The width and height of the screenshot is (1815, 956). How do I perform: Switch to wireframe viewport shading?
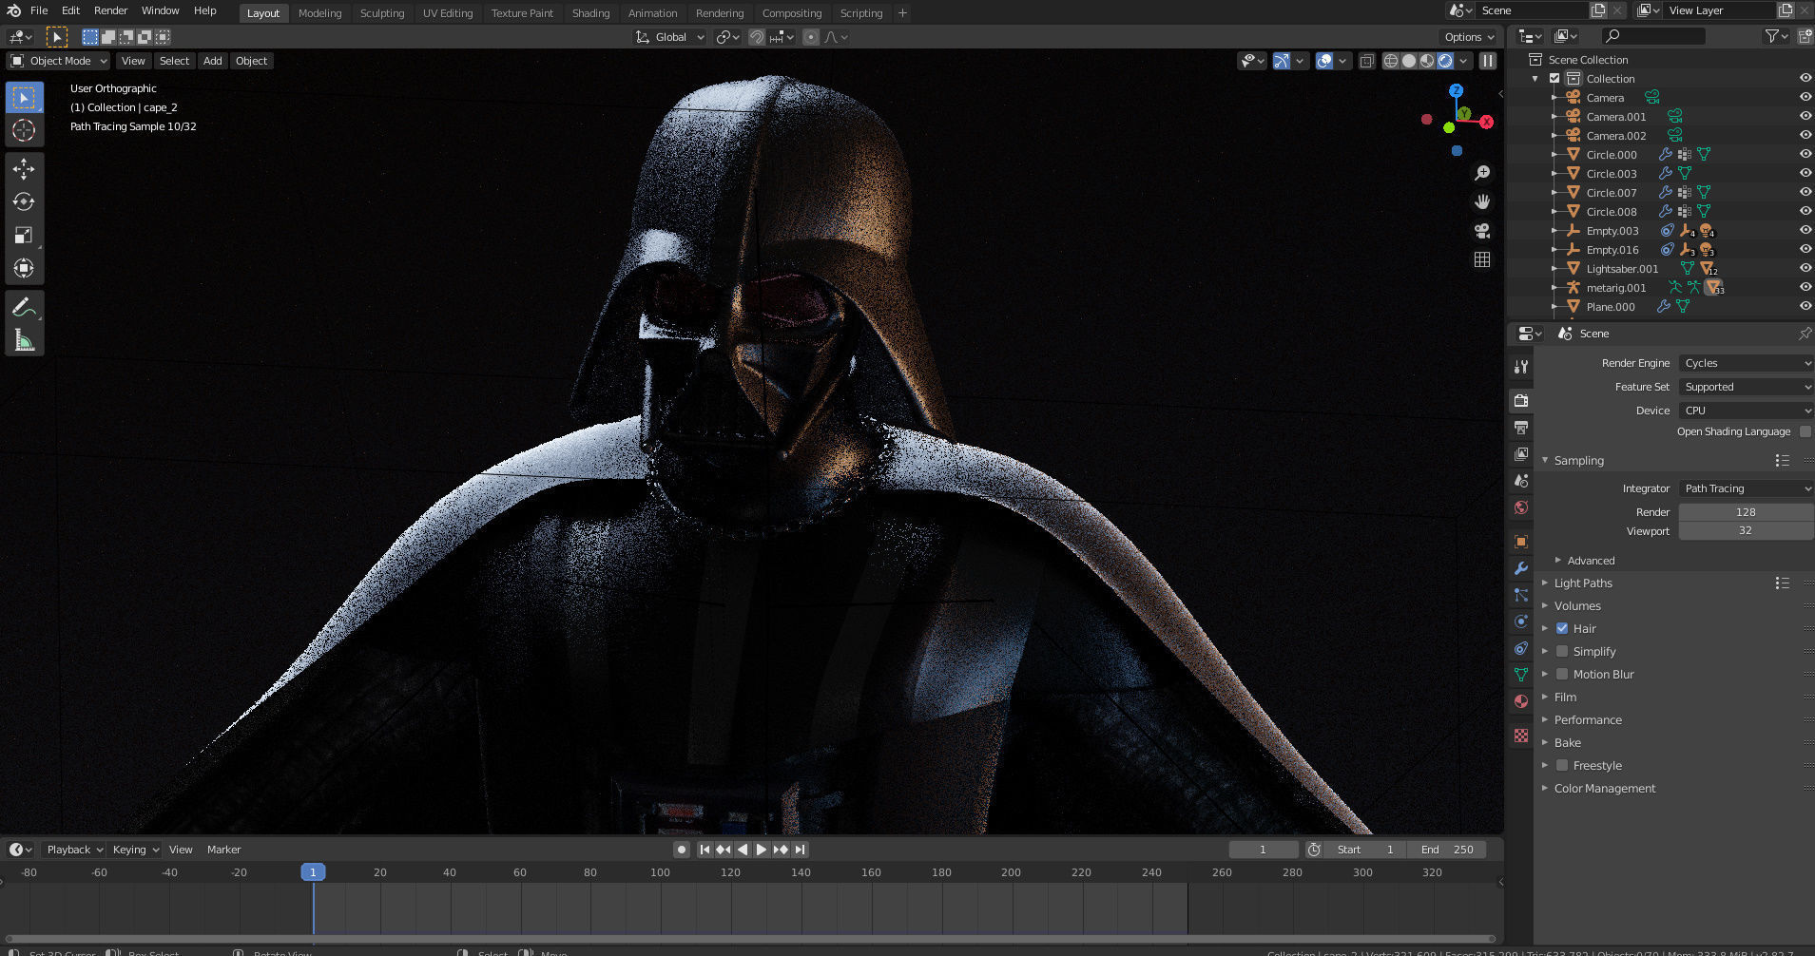1391,61
